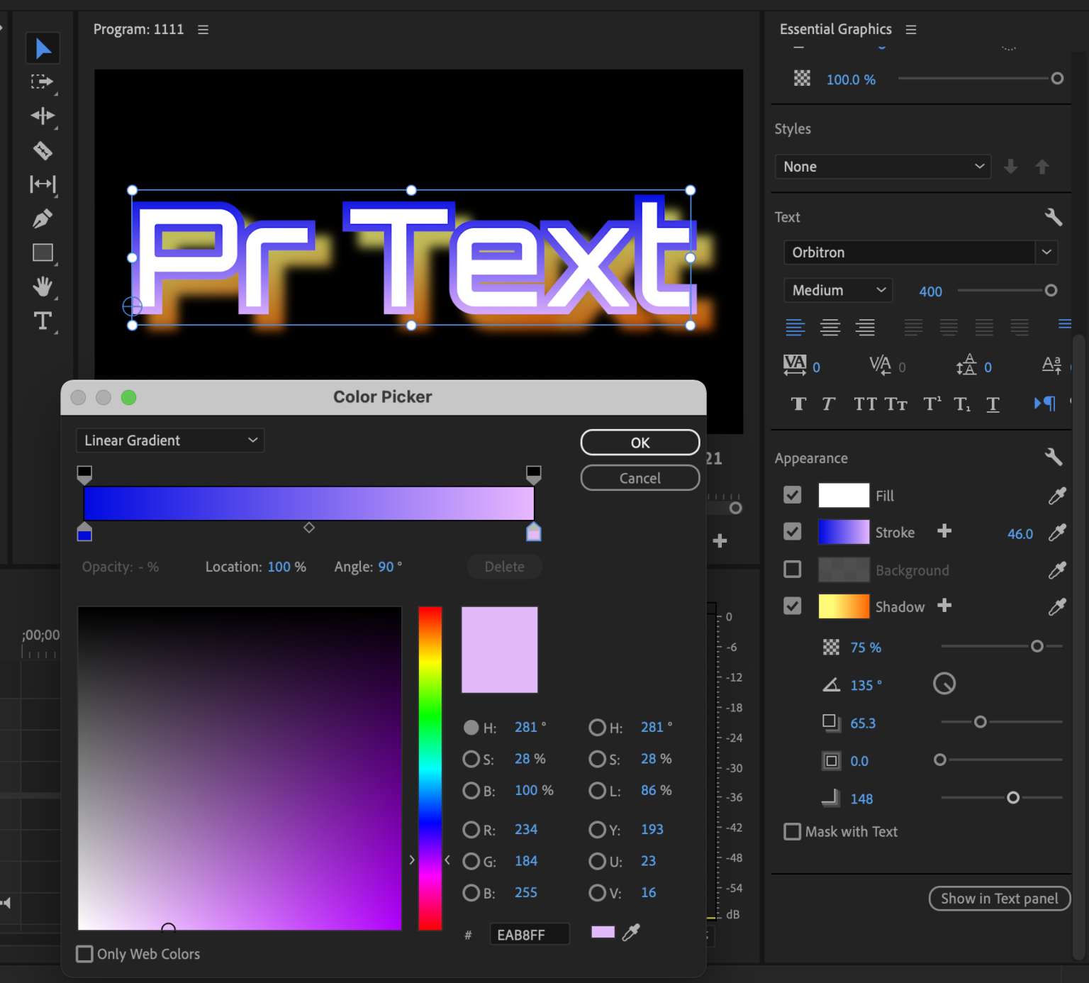Viewport: 1089px width, 983px height.
Task: Check Only Web Colors
Action: [x=84, y=954]
